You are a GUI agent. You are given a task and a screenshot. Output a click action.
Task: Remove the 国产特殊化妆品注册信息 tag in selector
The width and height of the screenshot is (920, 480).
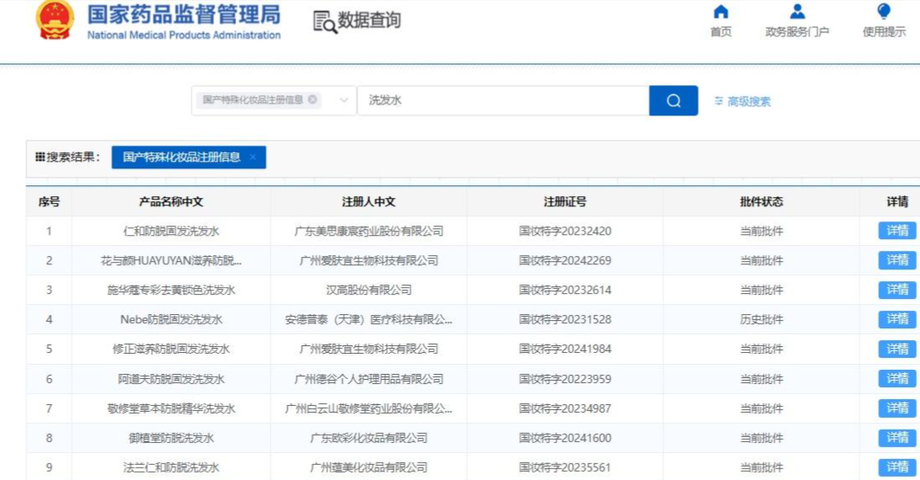[313, 99]
